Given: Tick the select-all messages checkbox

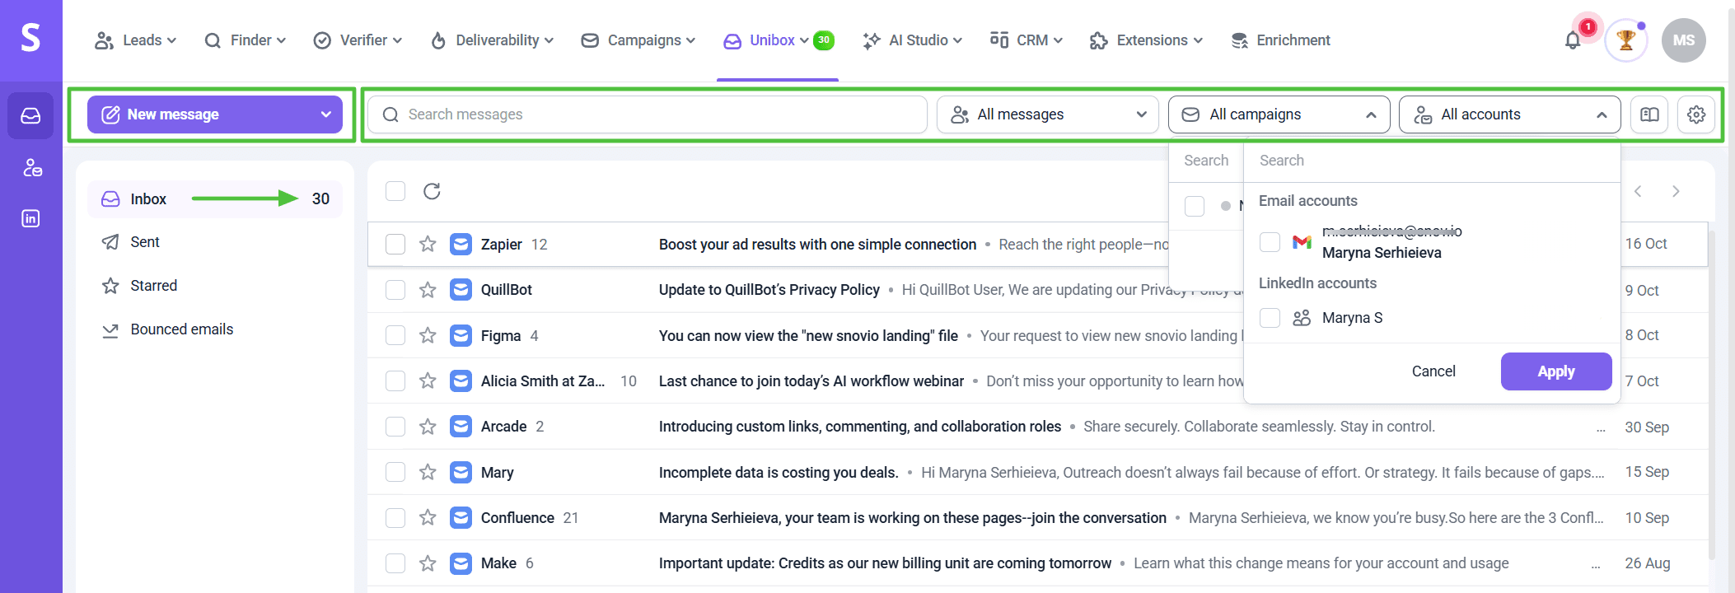Looking at the screenshot, I should click(x=395, y=191).
